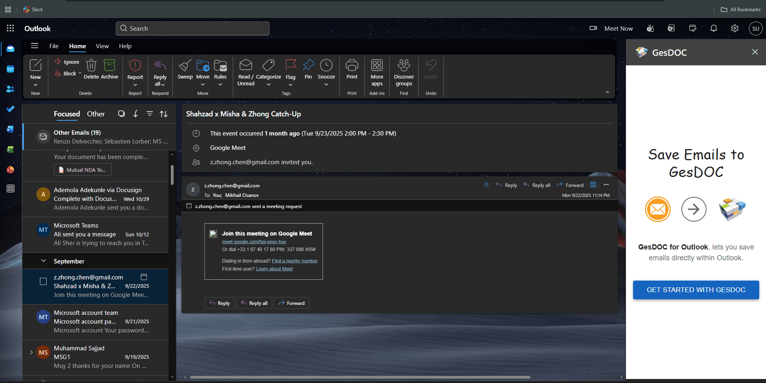Click Reply in message header

coord(507,185)
